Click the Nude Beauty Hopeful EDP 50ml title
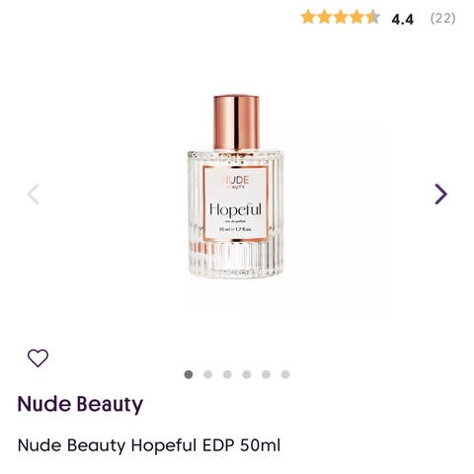Viewport: 474px width, 474px height. click(149, 445)
